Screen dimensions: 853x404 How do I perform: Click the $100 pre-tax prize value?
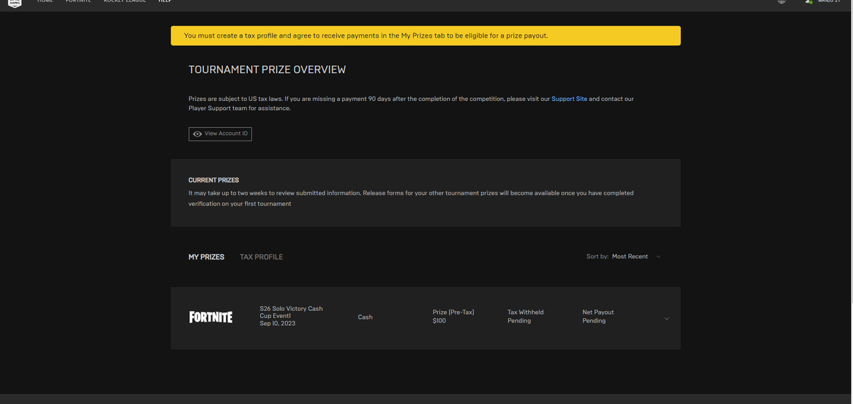click(439, 321)
